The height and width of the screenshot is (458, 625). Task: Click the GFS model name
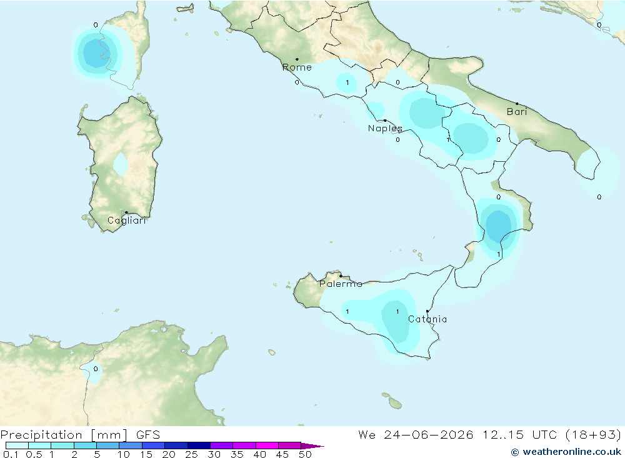point(148,435)
